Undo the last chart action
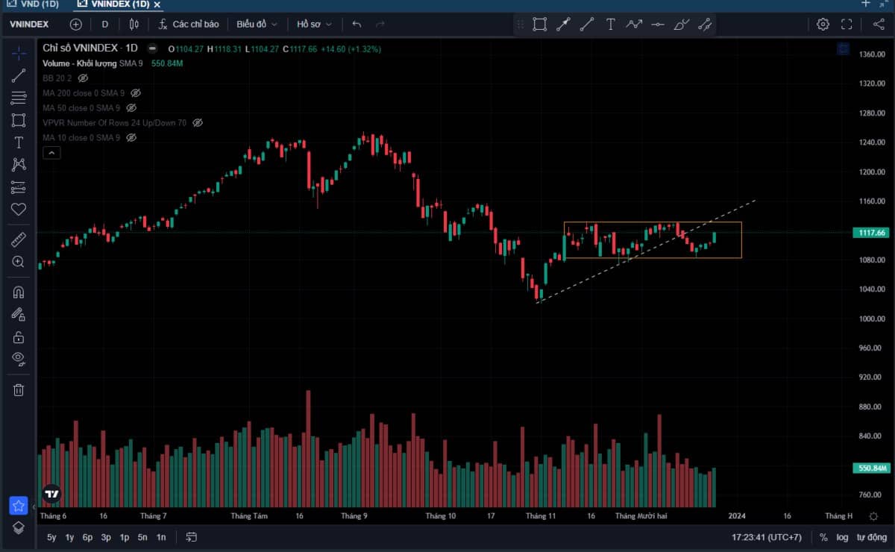This screenshot has width=895, height=552. pos(357,24)
